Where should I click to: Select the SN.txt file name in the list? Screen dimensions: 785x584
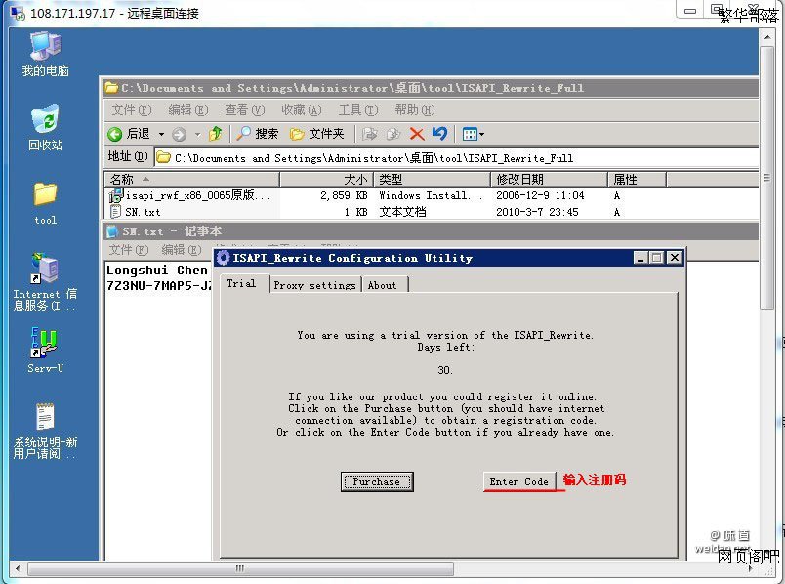143,212
